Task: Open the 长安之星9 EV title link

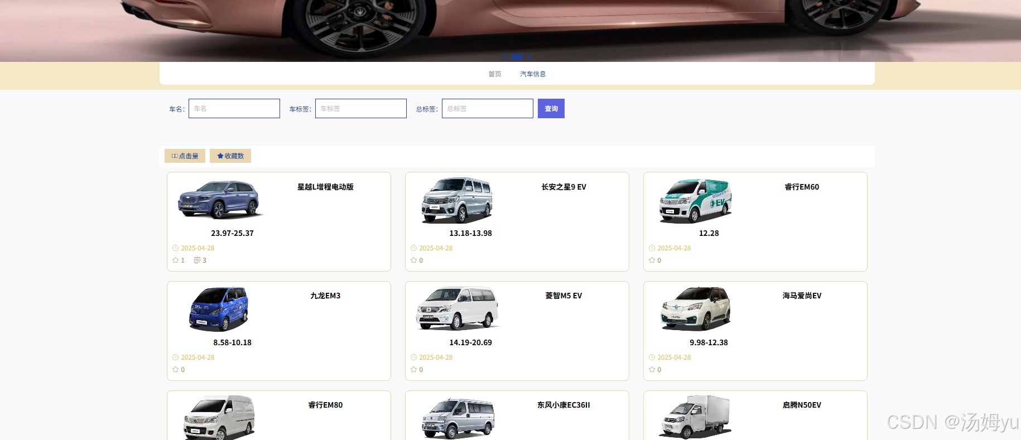Action: click(x=564, y=187)
